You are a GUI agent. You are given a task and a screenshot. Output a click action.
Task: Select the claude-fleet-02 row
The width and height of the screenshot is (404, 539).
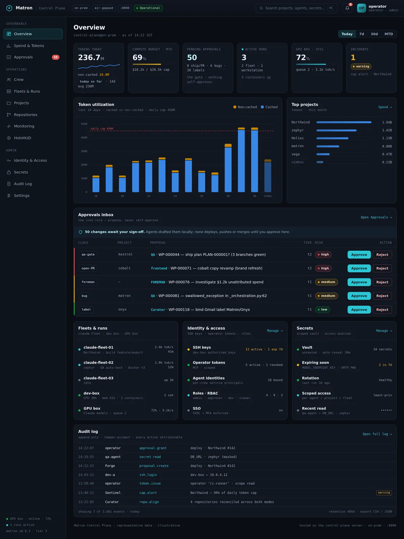[x=126, y=365]
